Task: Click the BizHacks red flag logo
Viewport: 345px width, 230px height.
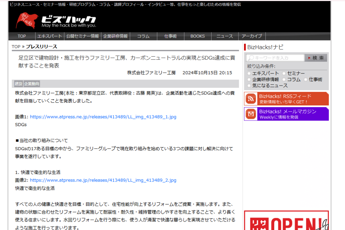Action: [27, 21]
